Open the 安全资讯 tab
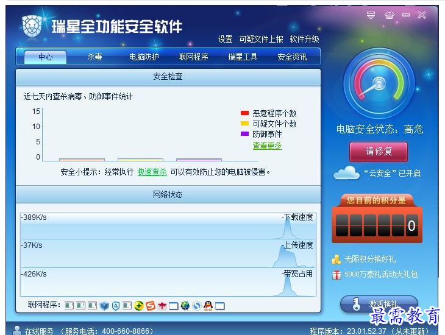The width and height of the screenshot is (445, 335). coord(292,57)
